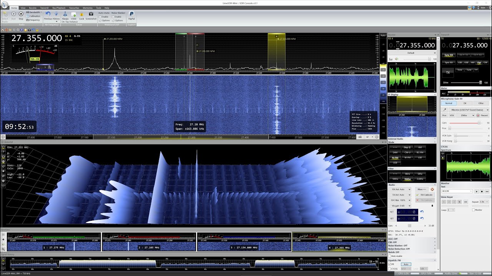Stop the Monitor text playback
Image resolution: width=492 pixels, height=276 pixels.
pyautogui.click(x=482, y=191)
